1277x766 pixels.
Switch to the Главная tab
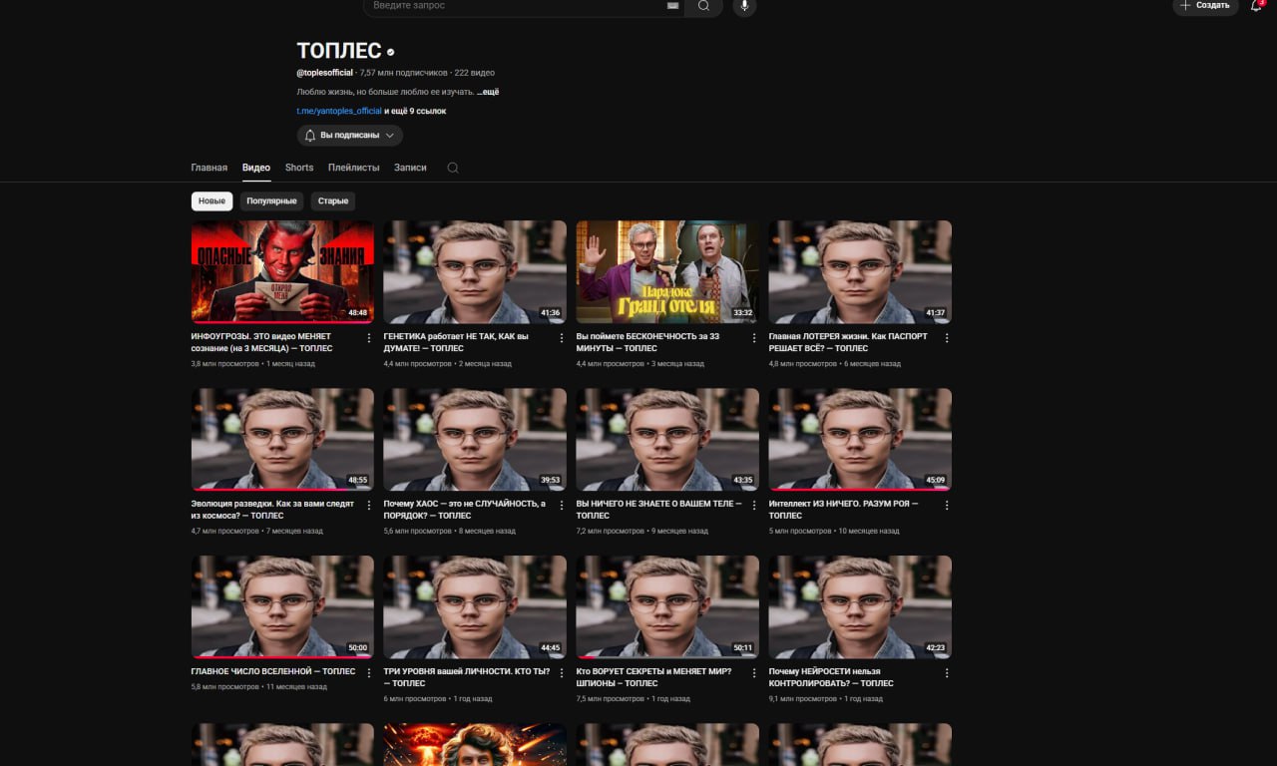click(x=210, y=168)
